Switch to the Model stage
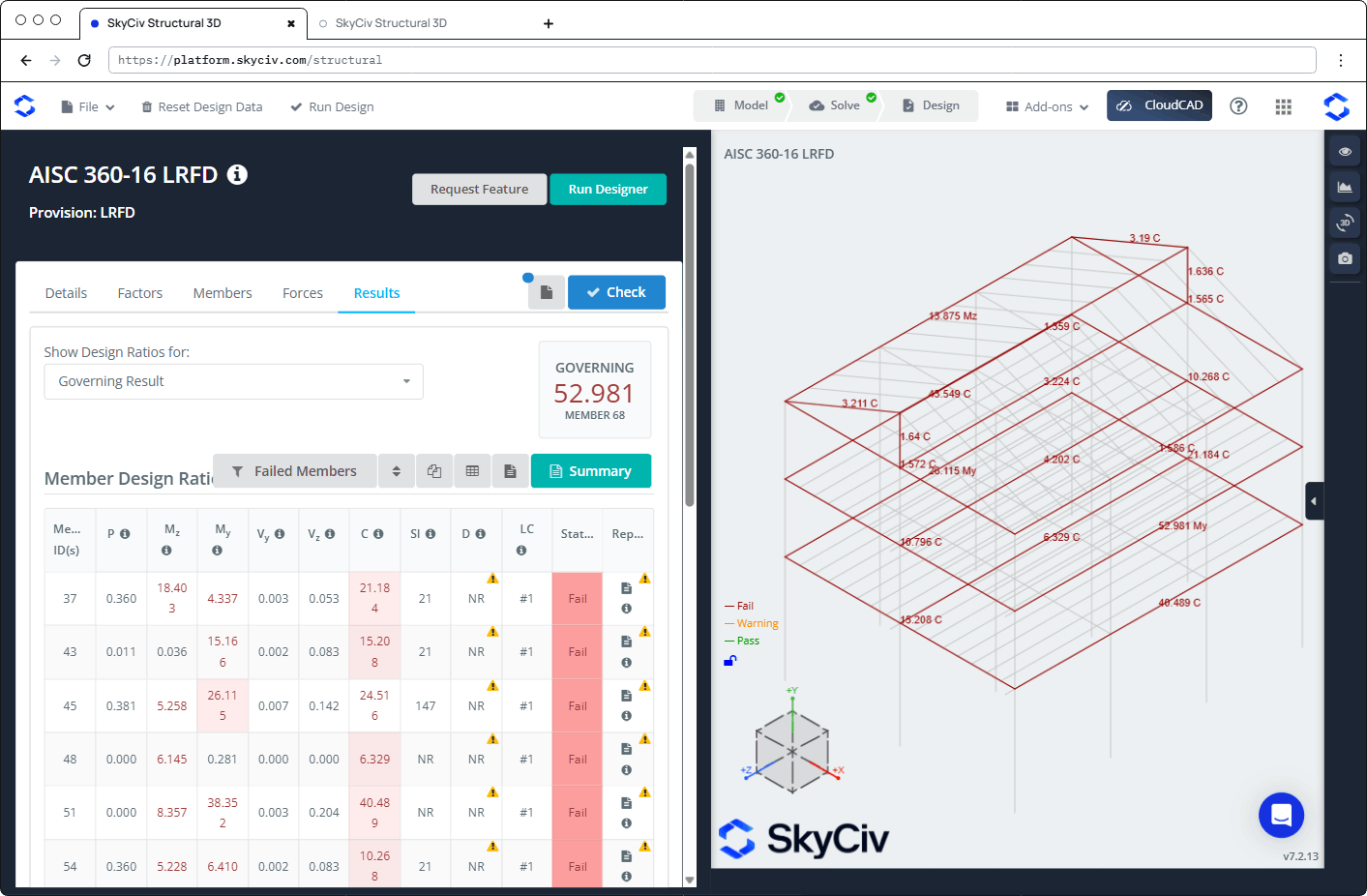The height and width of the screenshot is (896, 1367). 741,105
